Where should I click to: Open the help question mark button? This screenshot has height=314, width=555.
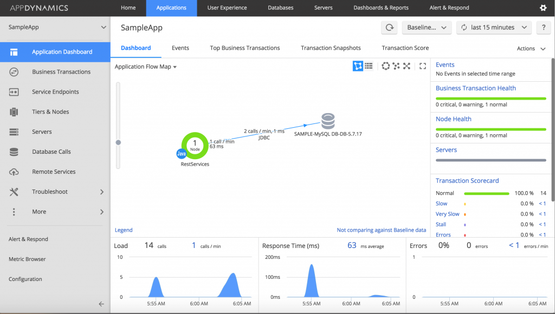[x=543, y=28]
